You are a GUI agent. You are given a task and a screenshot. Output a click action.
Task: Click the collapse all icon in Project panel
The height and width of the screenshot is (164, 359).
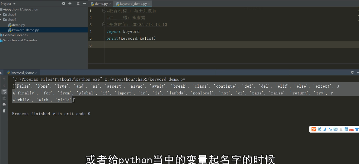pyautogui.click(x=70, y=4)
